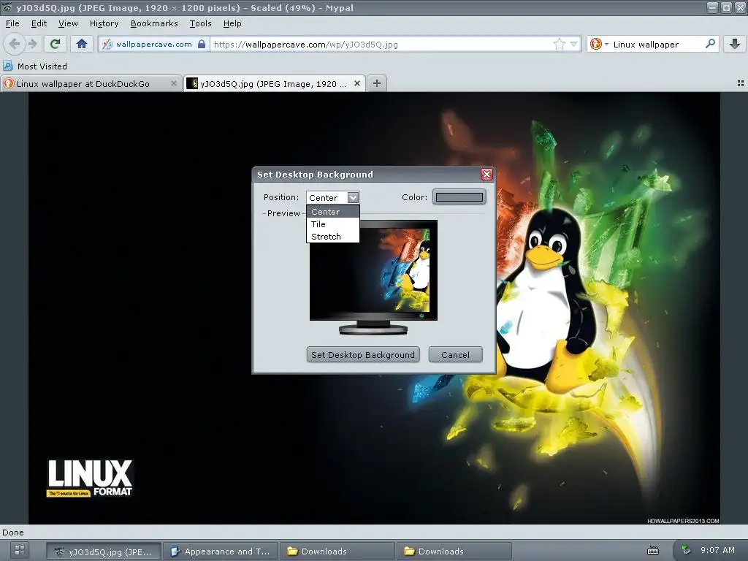Reload the current page
The width and height of the screenshot is (748, 561).
point(55,44)
